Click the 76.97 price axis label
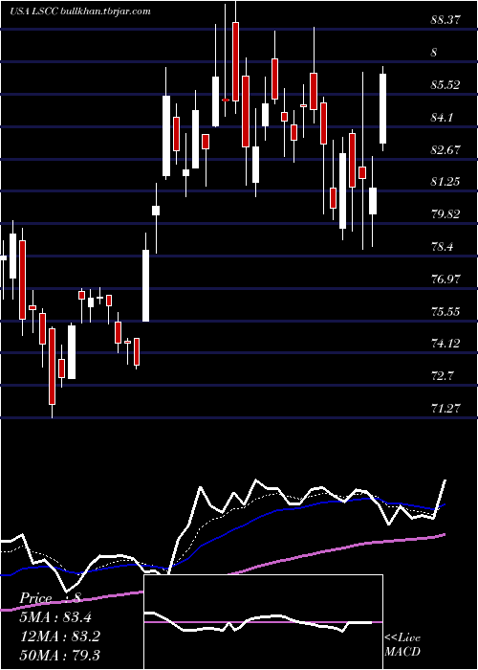The height and width of the screenshot is (670, 478). pyautogui.click(x=445, y=279)
